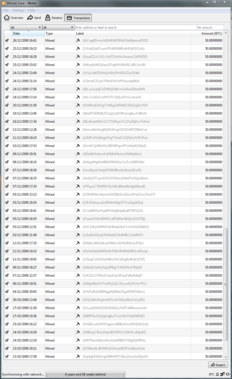Sort transactions by Amount (BTC) column header
Image resolution: width=232 pixels, height=379 pixels.
tap(211, 33)
